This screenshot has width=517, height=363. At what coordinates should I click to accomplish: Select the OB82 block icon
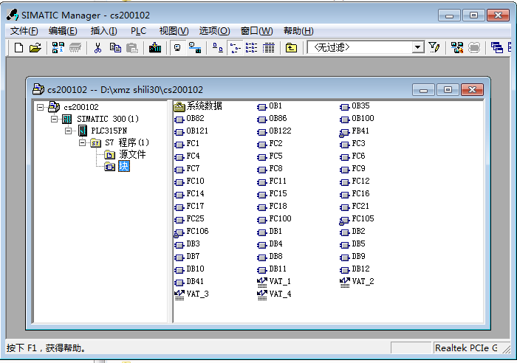(179, 120)
